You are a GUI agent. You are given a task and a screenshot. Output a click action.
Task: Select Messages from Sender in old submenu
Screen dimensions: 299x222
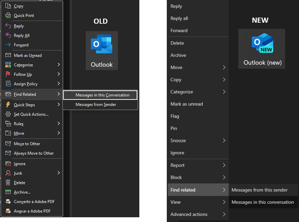click(x=100, y=105)
